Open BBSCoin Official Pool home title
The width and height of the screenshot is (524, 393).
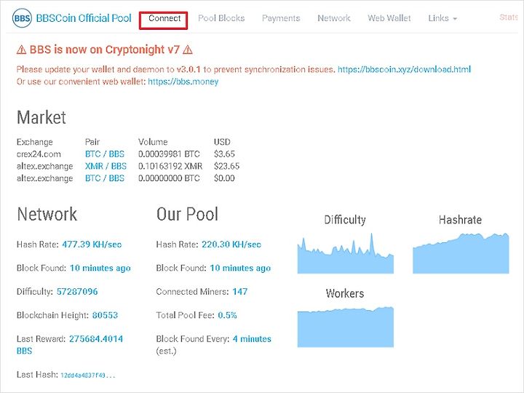click(x=84, y=18)
